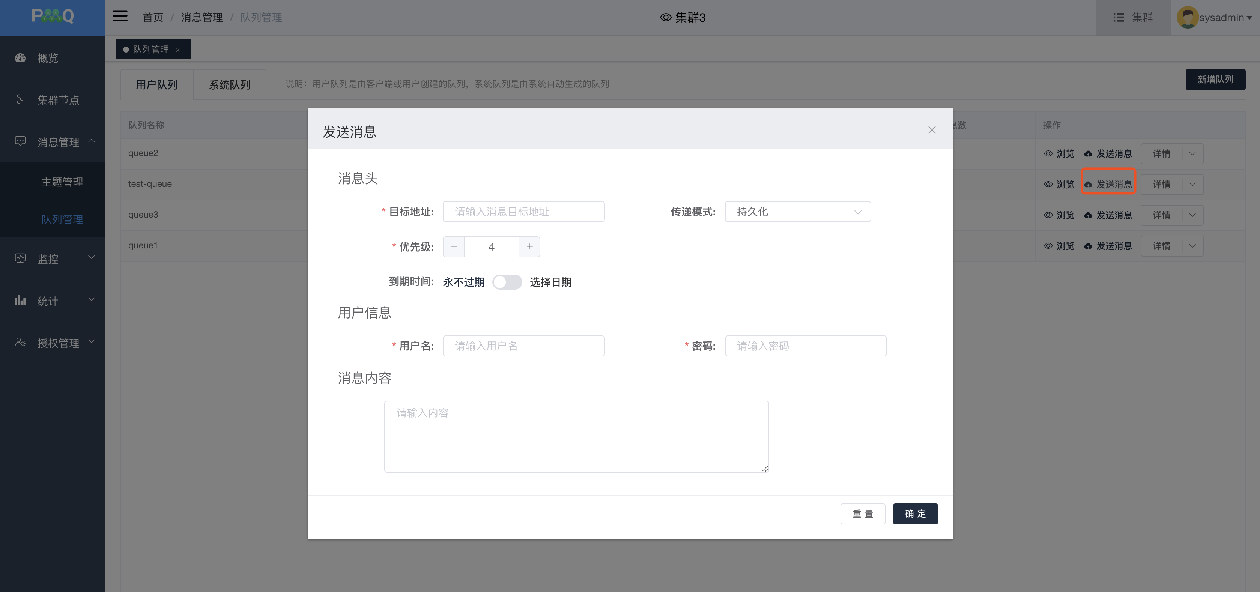This screenshot has height=592, width=1260.
Task: Click the reset button
Action: (863, 514)
